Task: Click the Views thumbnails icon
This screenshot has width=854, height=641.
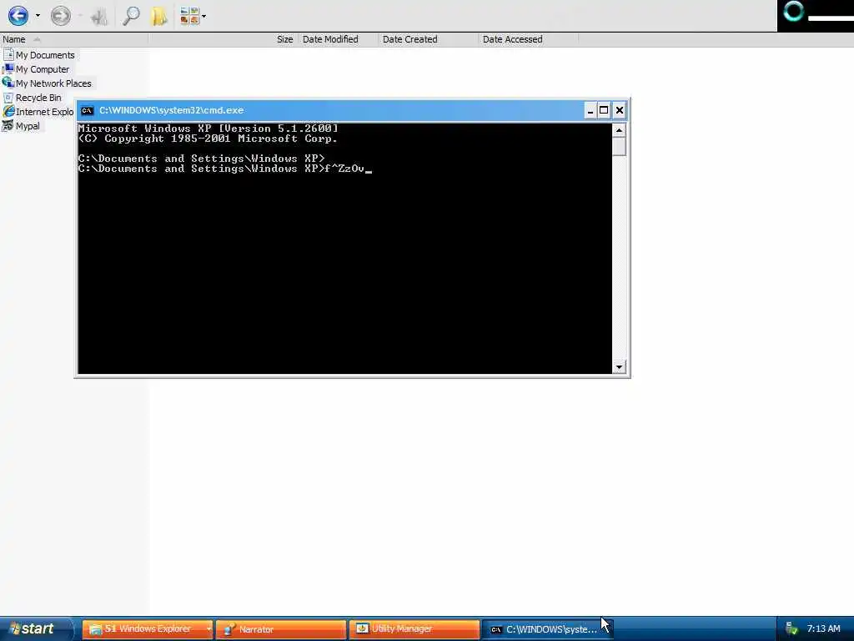Action: coord(189,16)
